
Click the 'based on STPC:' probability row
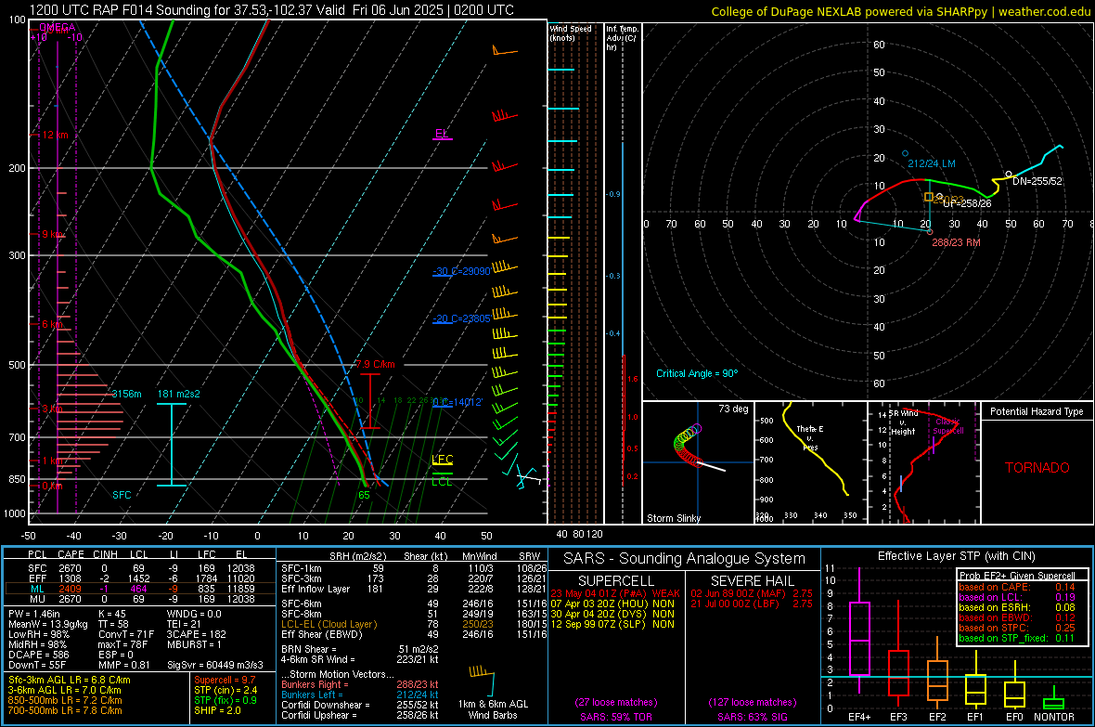pos(1016,628)
